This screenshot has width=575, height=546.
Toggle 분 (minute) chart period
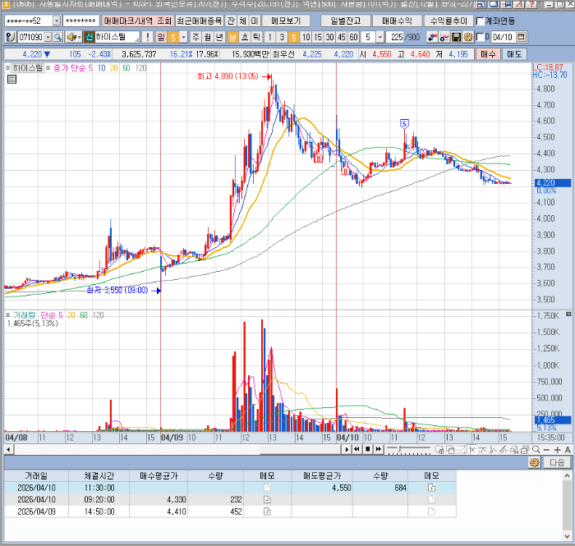point(232,37)
